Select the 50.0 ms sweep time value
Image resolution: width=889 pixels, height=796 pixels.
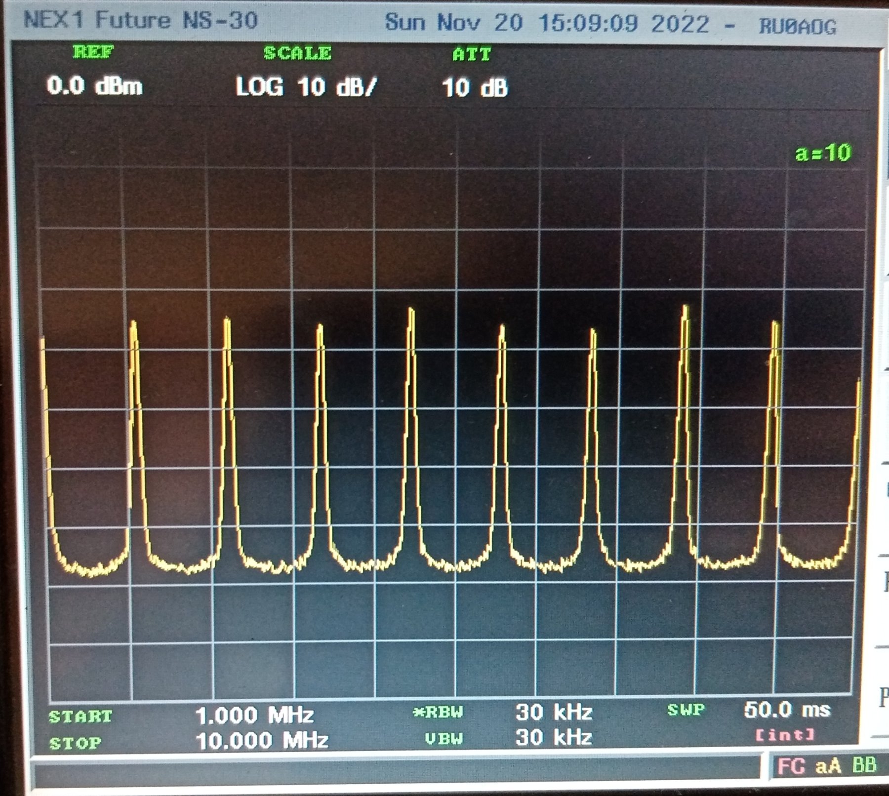[787, 710]
